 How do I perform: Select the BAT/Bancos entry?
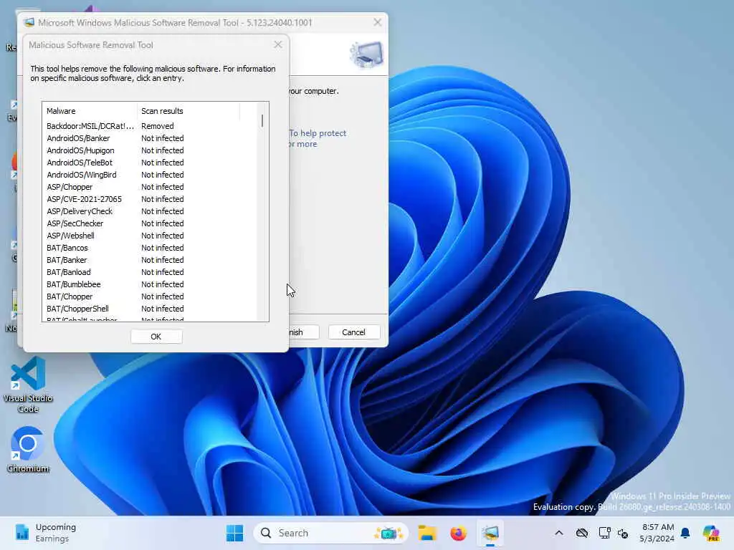(67, 247)
